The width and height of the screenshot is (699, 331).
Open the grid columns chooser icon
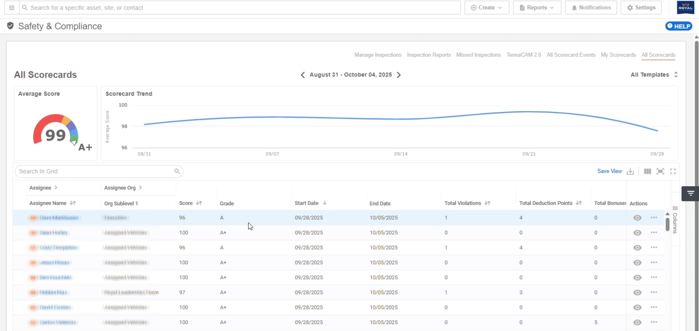pos(647,171)
